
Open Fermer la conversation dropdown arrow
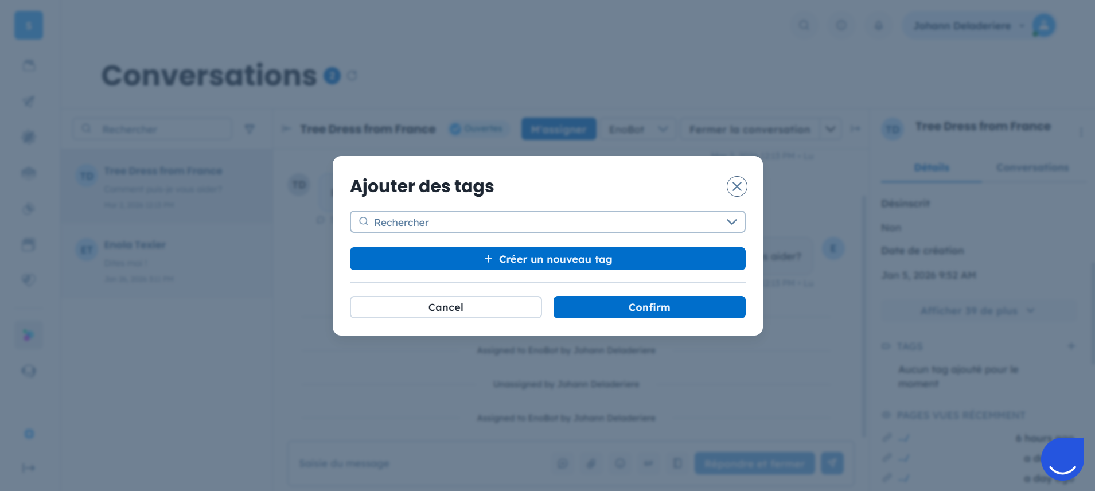click(x=830, y=129)
